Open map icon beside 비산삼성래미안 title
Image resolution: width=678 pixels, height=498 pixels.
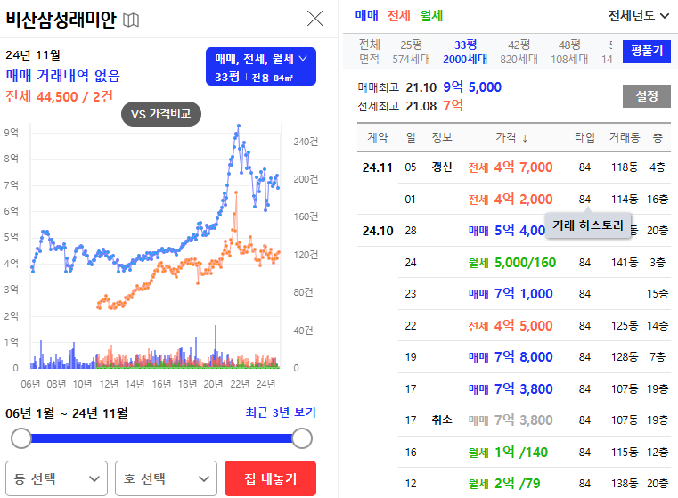131,20
